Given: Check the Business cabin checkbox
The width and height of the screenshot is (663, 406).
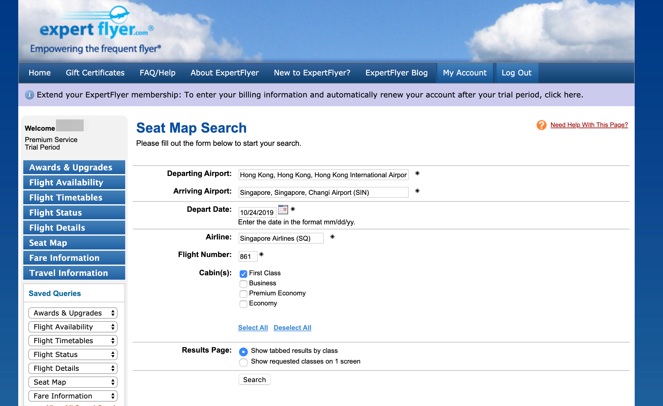Looking at the screenshot, I should pyautogui.click(x=243, y=284).
